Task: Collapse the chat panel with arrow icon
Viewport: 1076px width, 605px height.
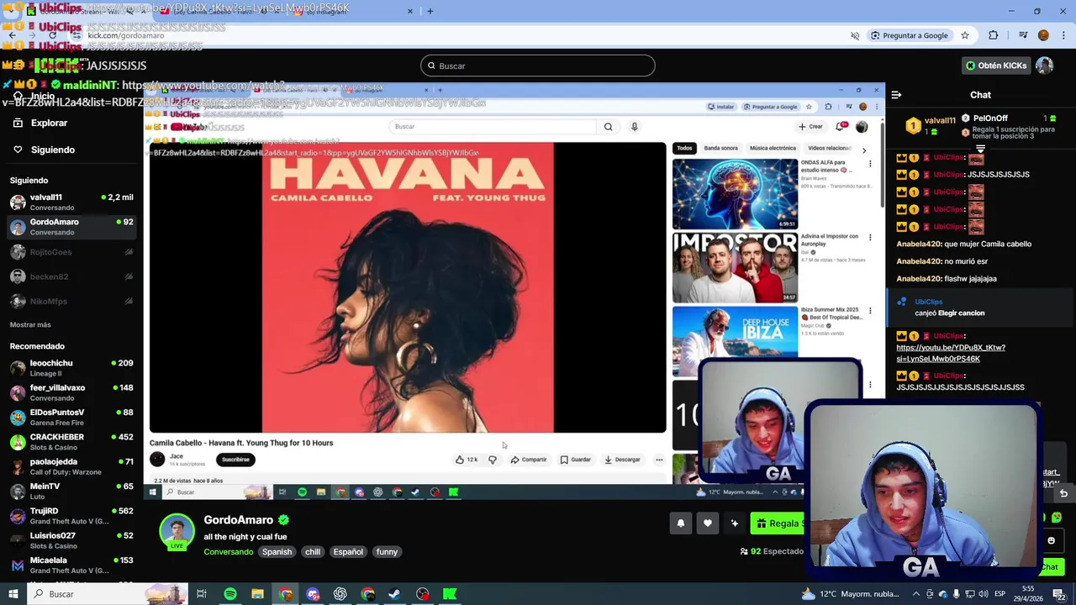Action: click(x=896, y=95)
